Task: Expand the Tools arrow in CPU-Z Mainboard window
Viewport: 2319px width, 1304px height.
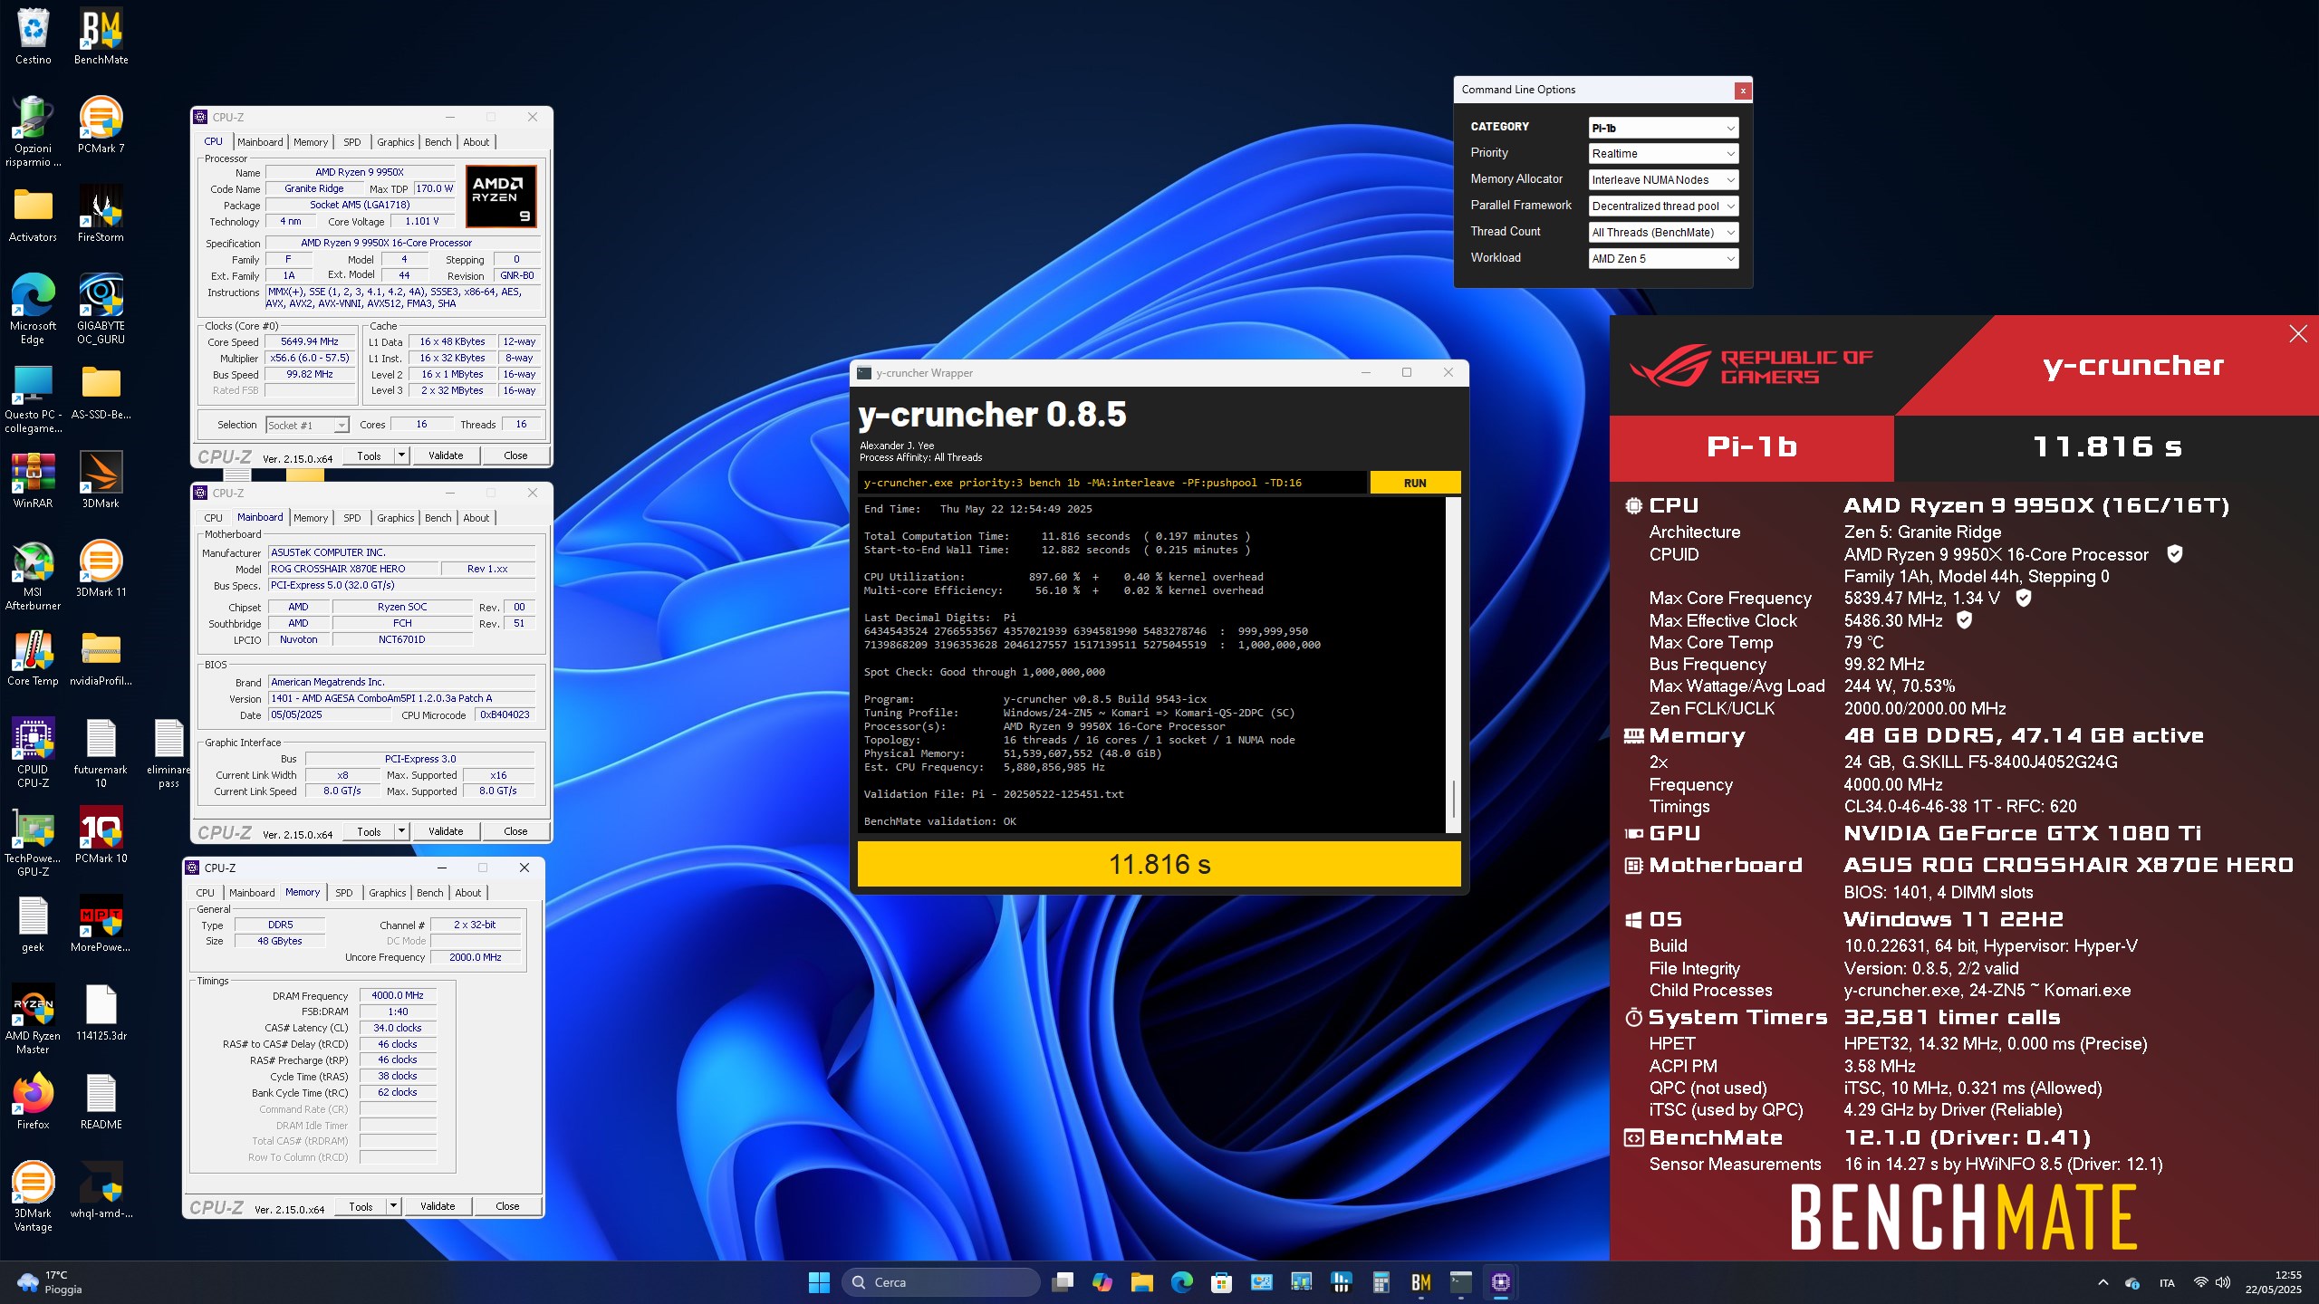Action: pyautogui.click(x=401, y=831)
